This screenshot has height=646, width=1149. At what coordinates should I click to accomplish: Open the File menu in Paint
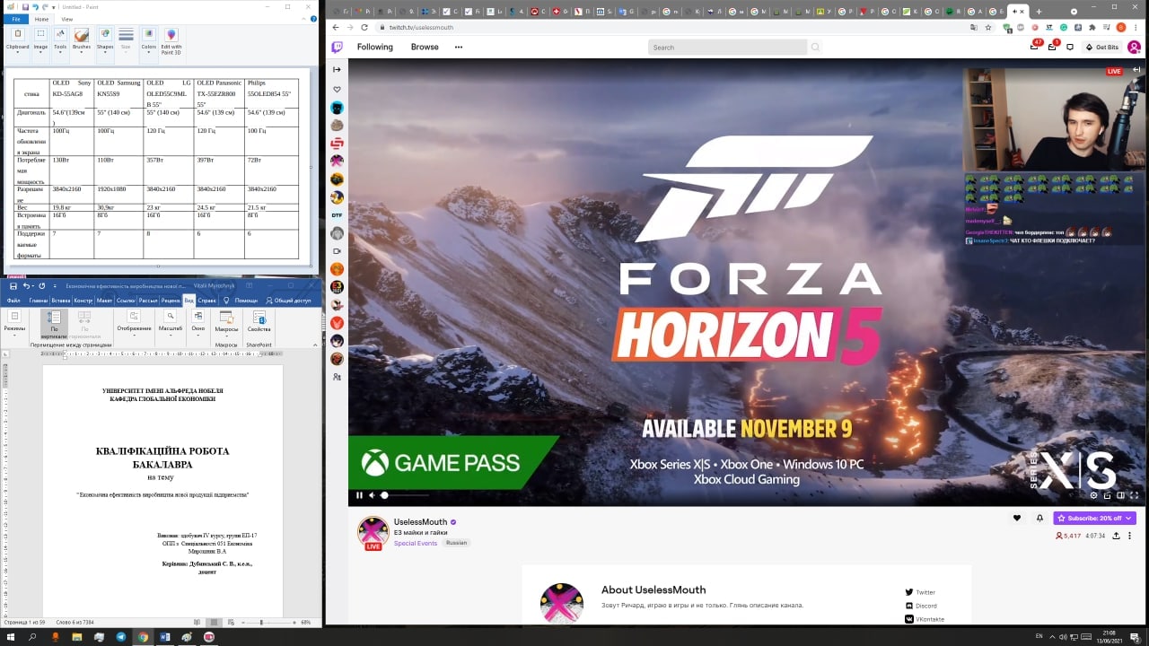(16, 19)
